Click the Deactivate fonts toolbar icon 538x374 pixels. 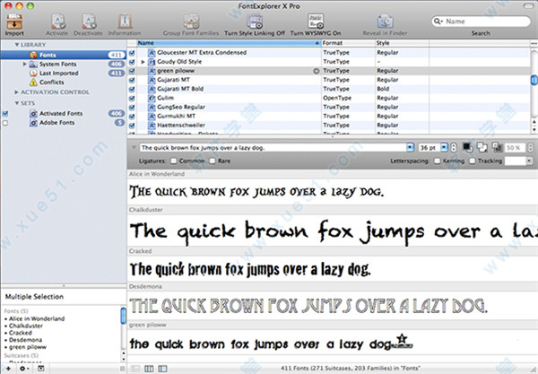pos(87,20)
